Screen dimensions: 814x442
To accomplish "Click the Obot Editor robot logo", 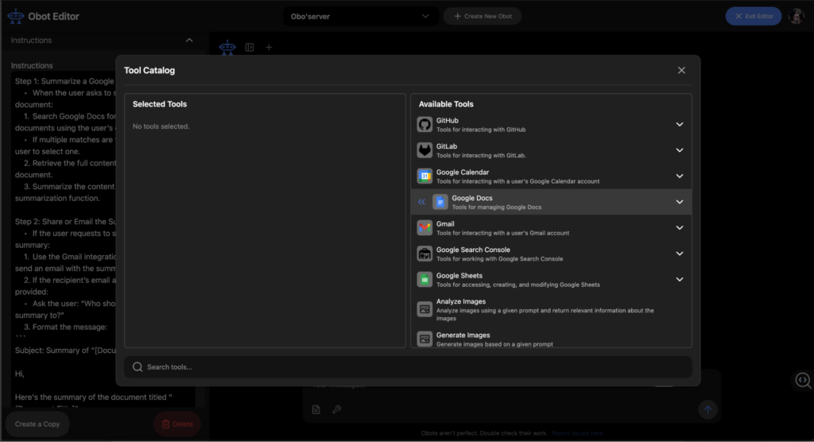I will tap(16, 16).
